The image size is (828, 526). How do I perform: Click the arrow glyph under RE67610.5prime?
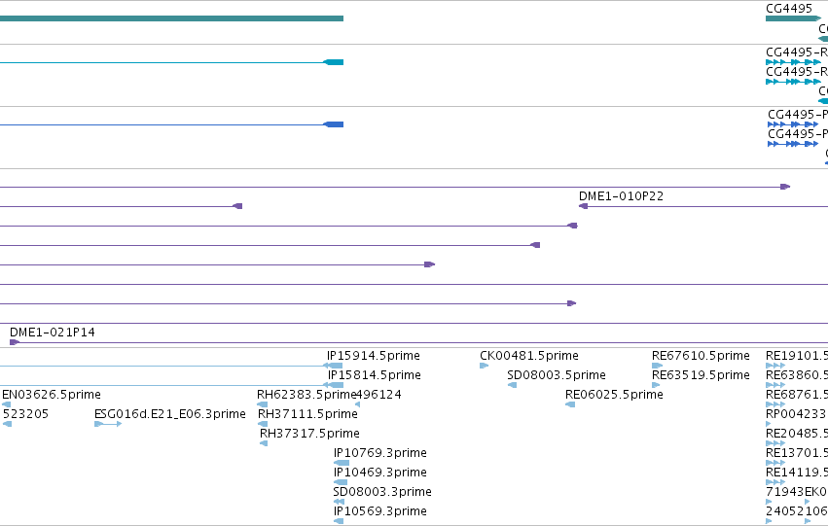pyautogui.click(x=657, y=366)
